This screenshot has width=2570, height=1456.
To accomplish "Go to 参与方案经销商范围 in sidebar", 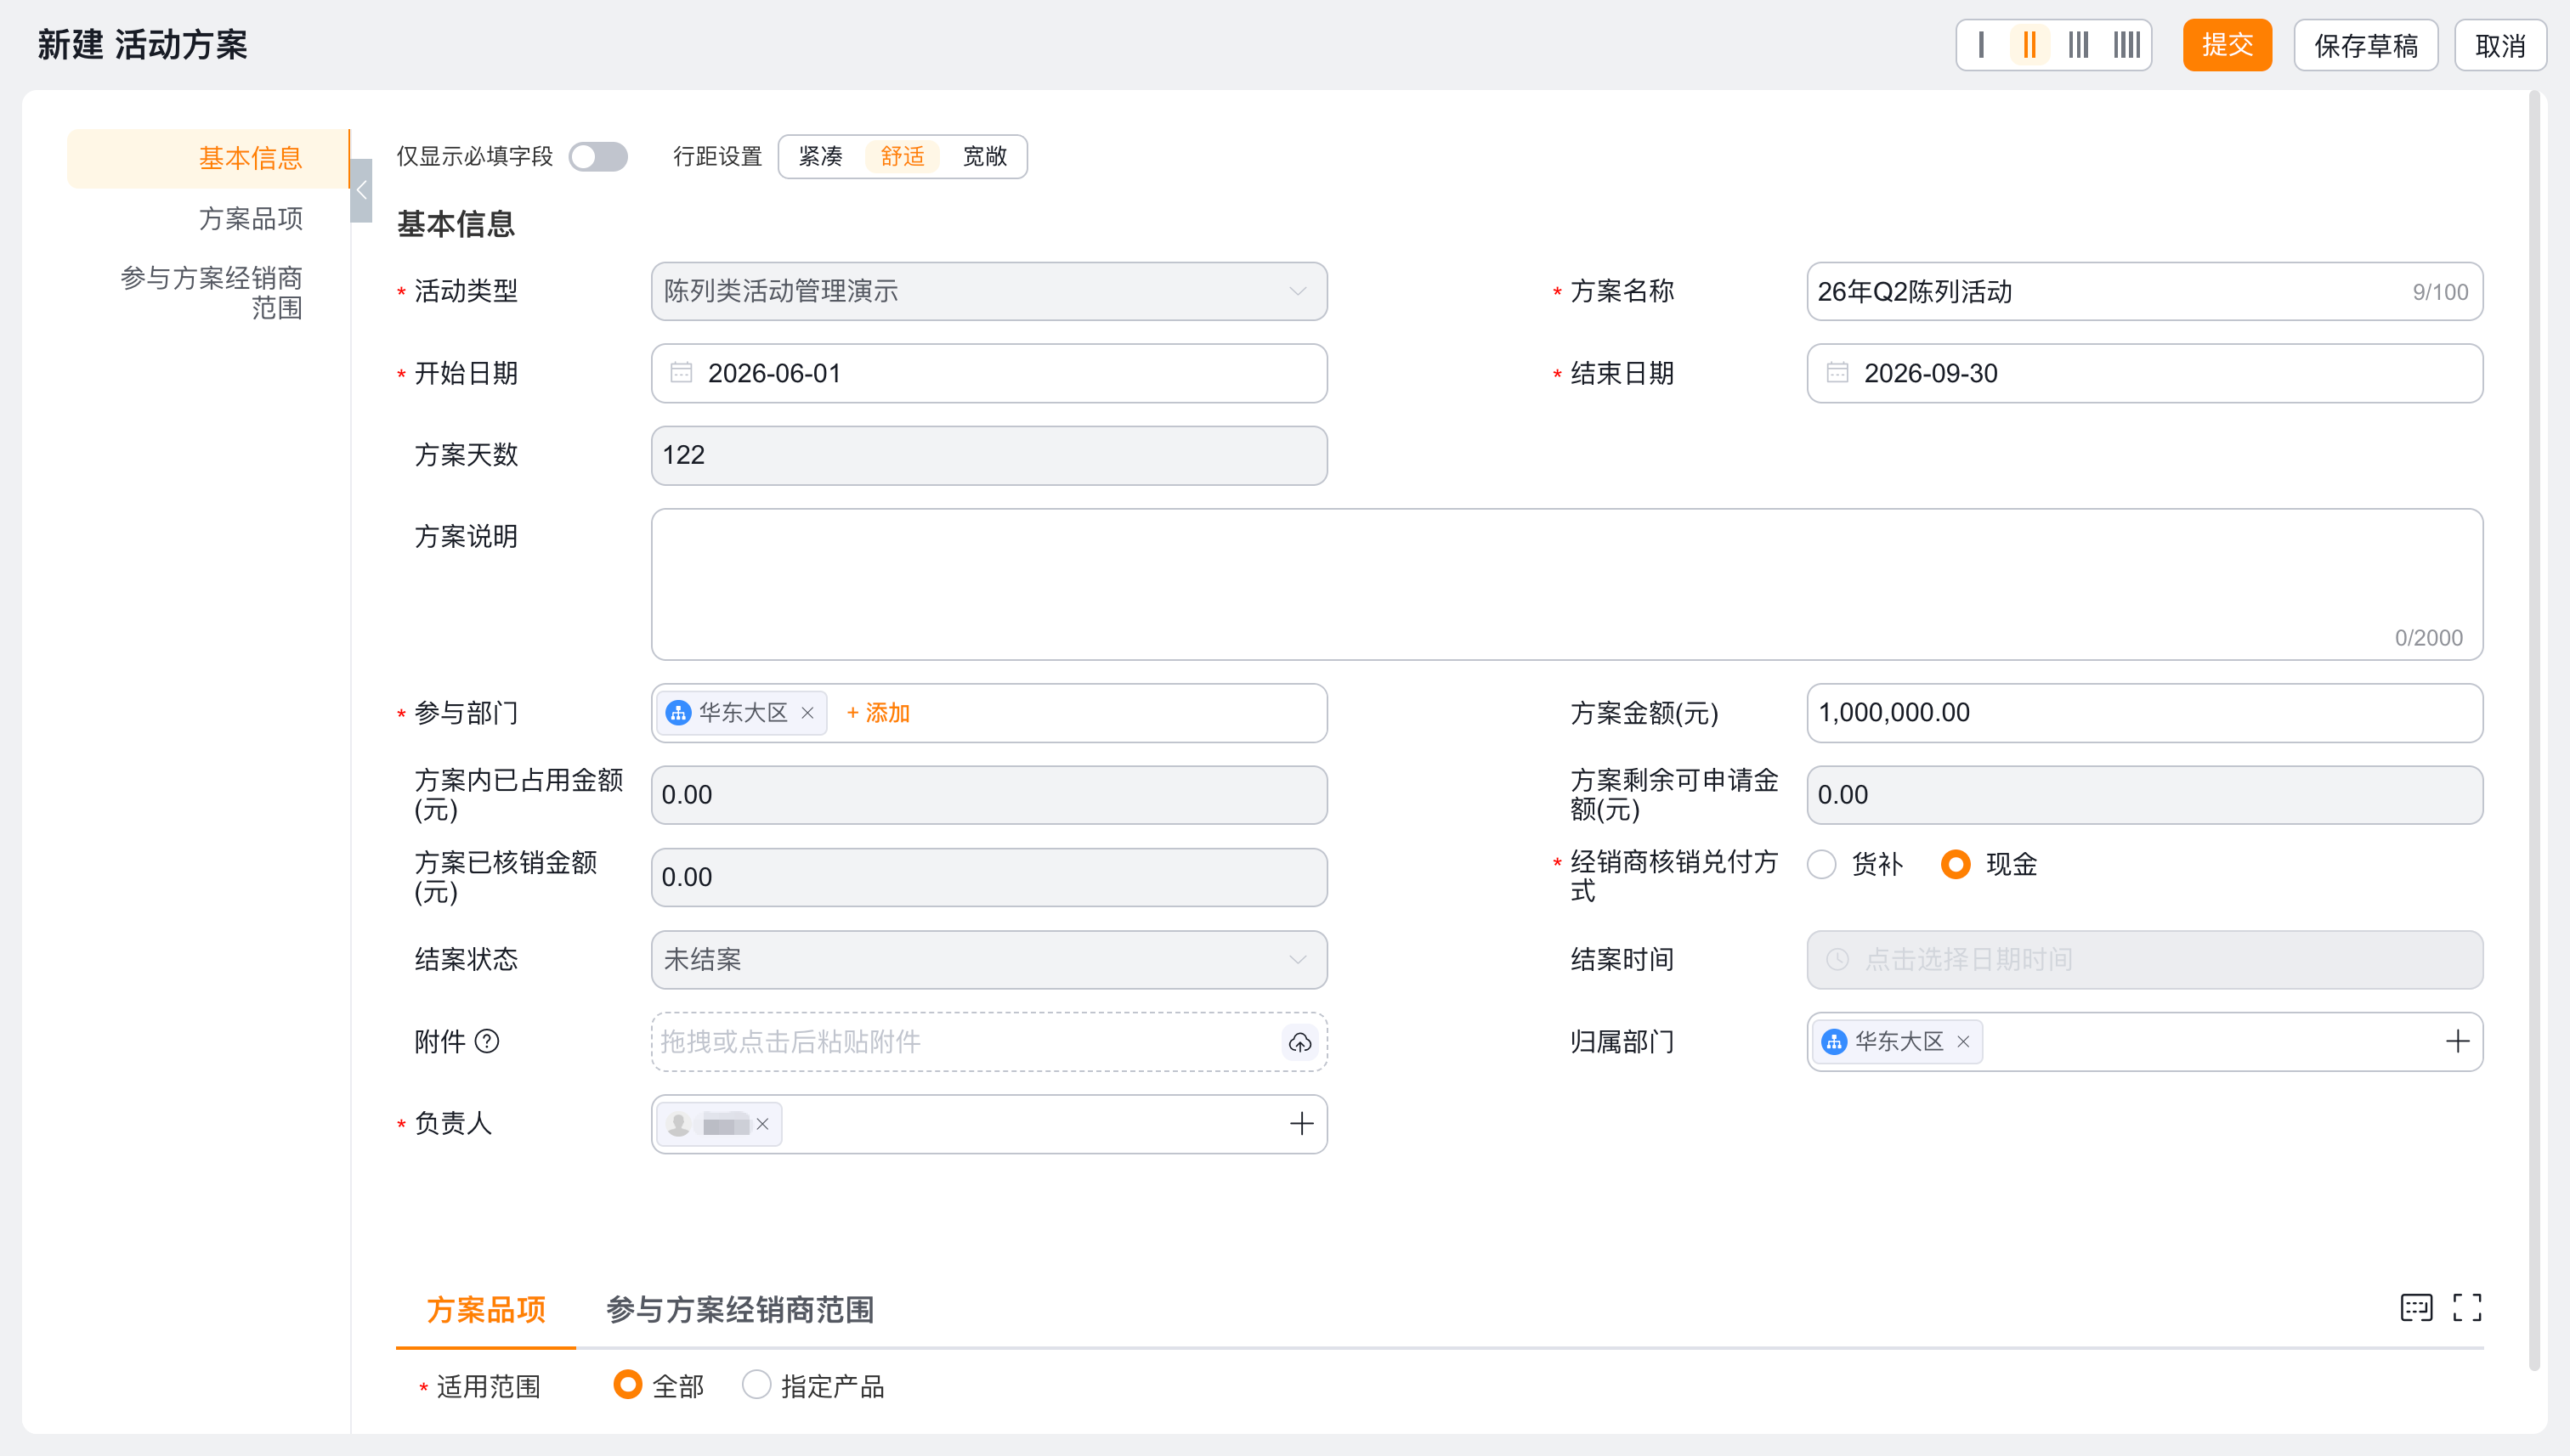I will tap(212, 293).
